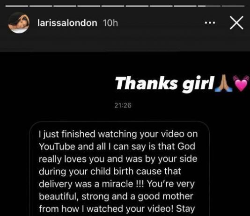Jump to the first story progress segment
250x216 pixels.
tap(17, 6)
